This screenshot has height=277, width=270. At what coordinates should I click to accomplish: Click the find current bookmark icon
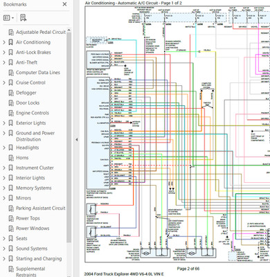pos(23,18)
